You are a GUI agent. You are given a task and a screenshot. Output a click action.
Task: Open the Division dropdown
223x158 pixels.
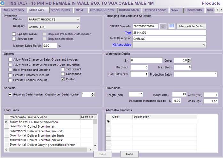pos(78,20)
